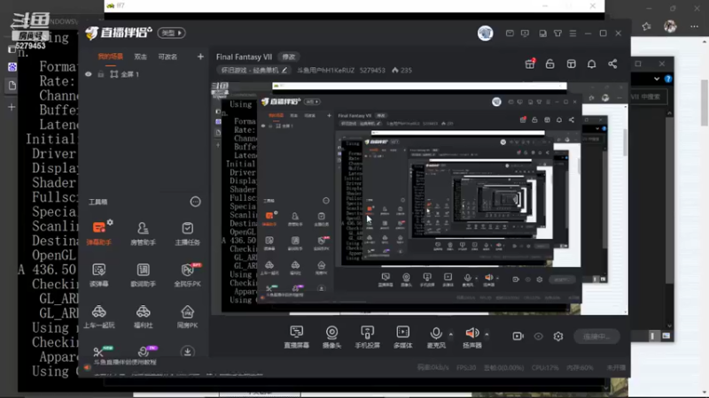Image resolution: width=709 pixels, height=398 pixels.
Task: Click the blue help icon in the right background window
Action: (668, 79)
